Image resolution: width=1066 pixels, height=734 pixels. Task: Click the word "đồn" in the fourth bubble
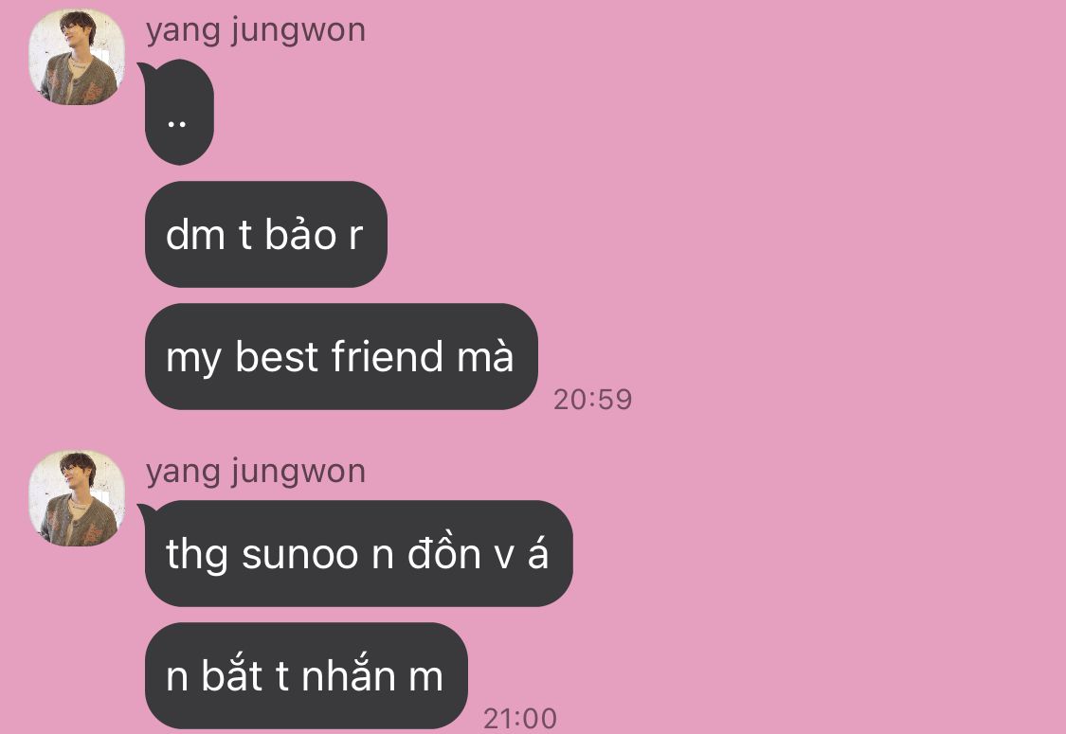click(x=444, y=553)
